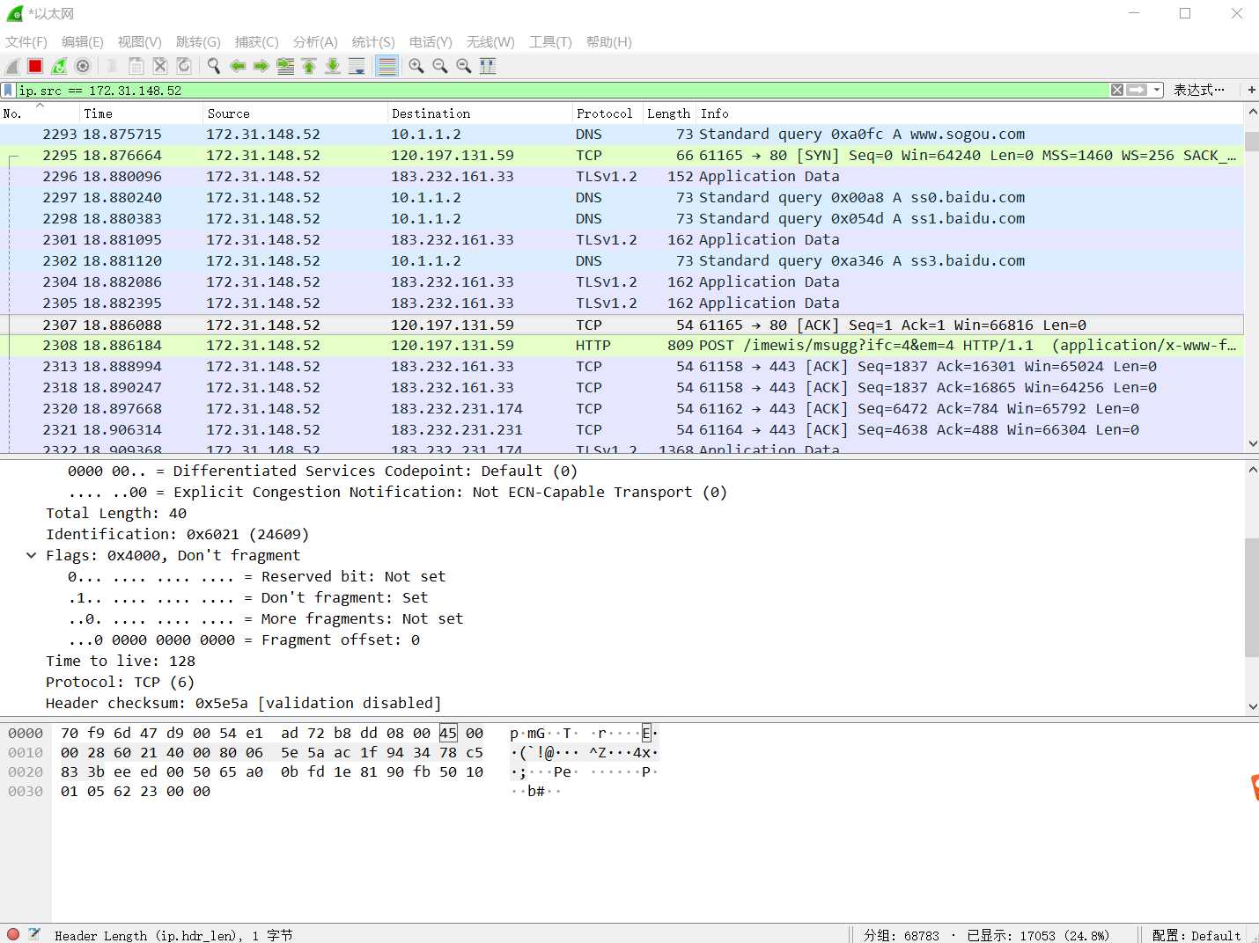Stop the running capture with the red square
The height and width of the screenshot is (943, 1259).
35,66
